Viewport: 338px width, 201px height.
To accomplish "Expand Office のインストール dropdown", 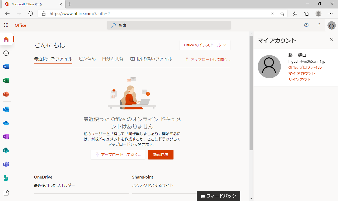I will (205, 45).
